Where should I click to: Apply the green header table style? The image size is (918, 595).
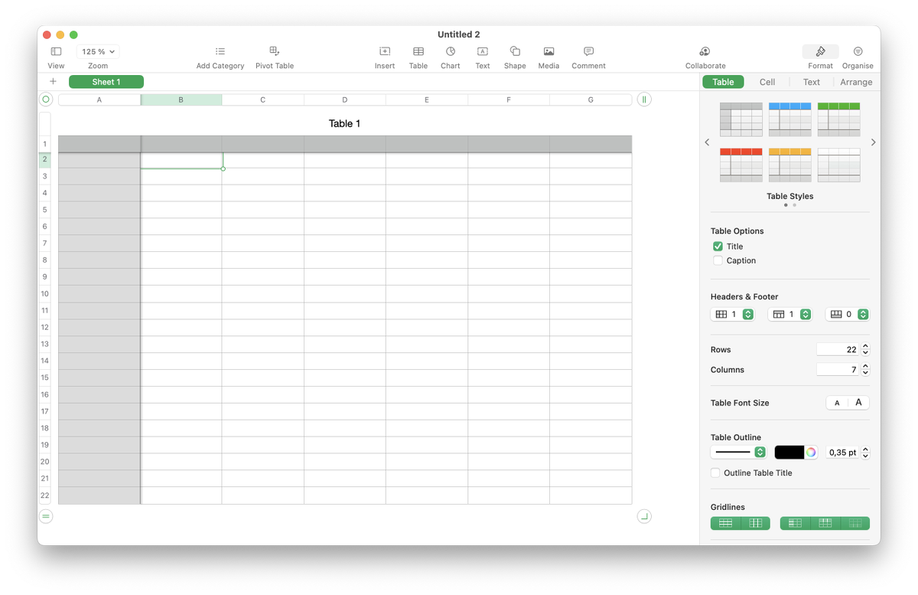pos(838,119)
